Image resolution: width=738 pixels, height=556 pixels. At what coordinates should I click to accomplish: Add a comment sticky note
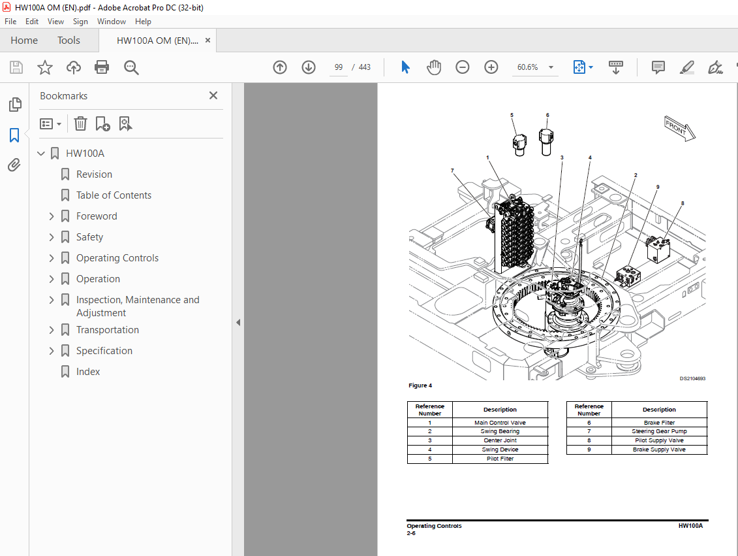coord(658,67)
